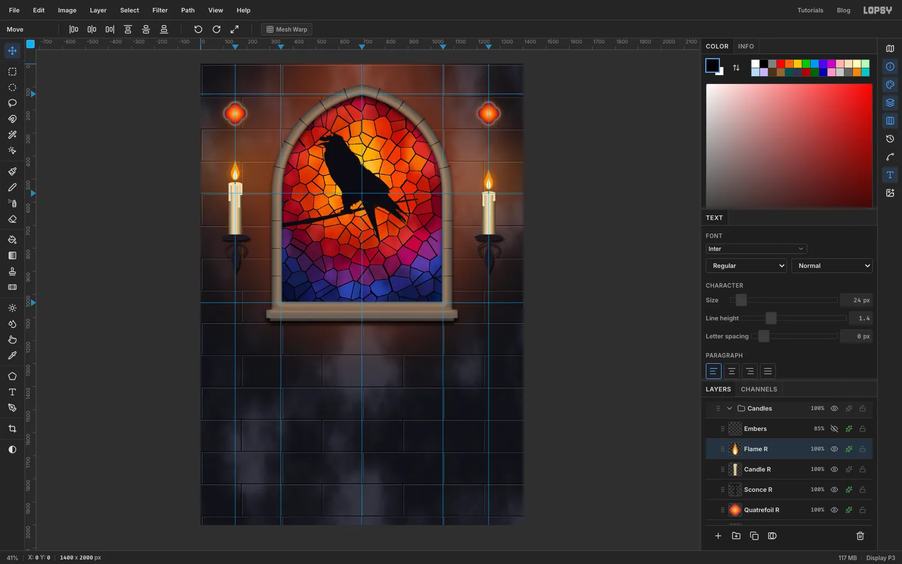The image size is (902, 564).
Task: Click the Mesh Warp button
Action: pyautogui.click(x=287, y=29)
